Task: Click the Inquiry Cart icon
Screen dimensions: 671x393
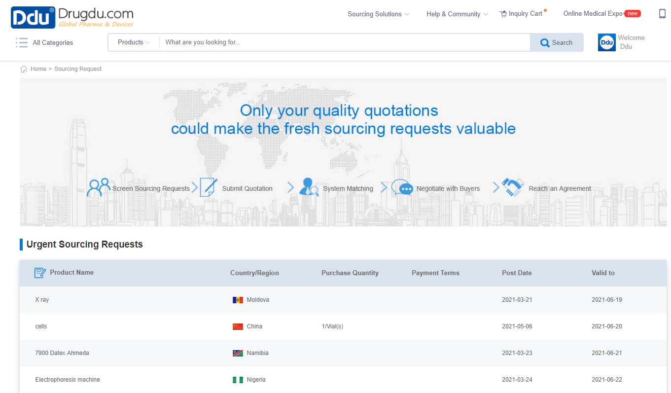Action: pyautogui.click(x=503, y=14)
